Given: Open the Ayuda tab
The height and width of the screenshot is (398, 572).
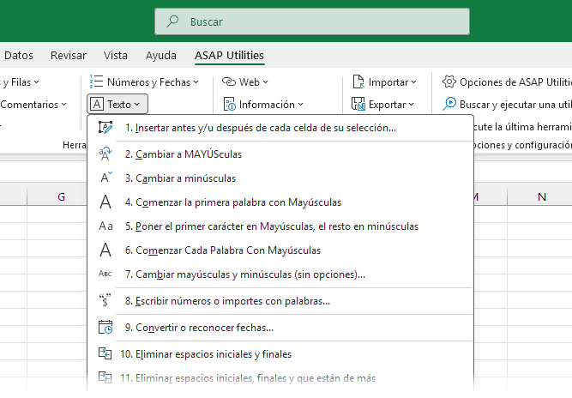Looking at the screenshot, I should 161,55.
